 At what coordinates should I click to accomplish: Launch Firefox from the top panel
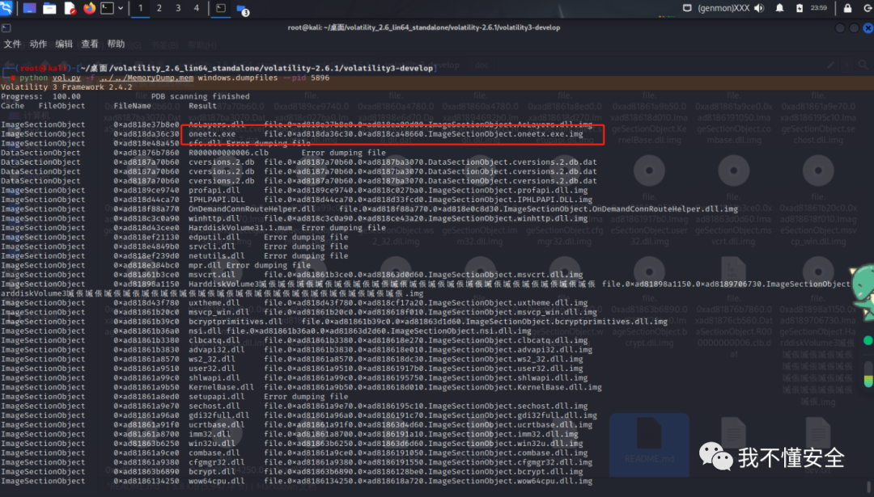(89, 8)
